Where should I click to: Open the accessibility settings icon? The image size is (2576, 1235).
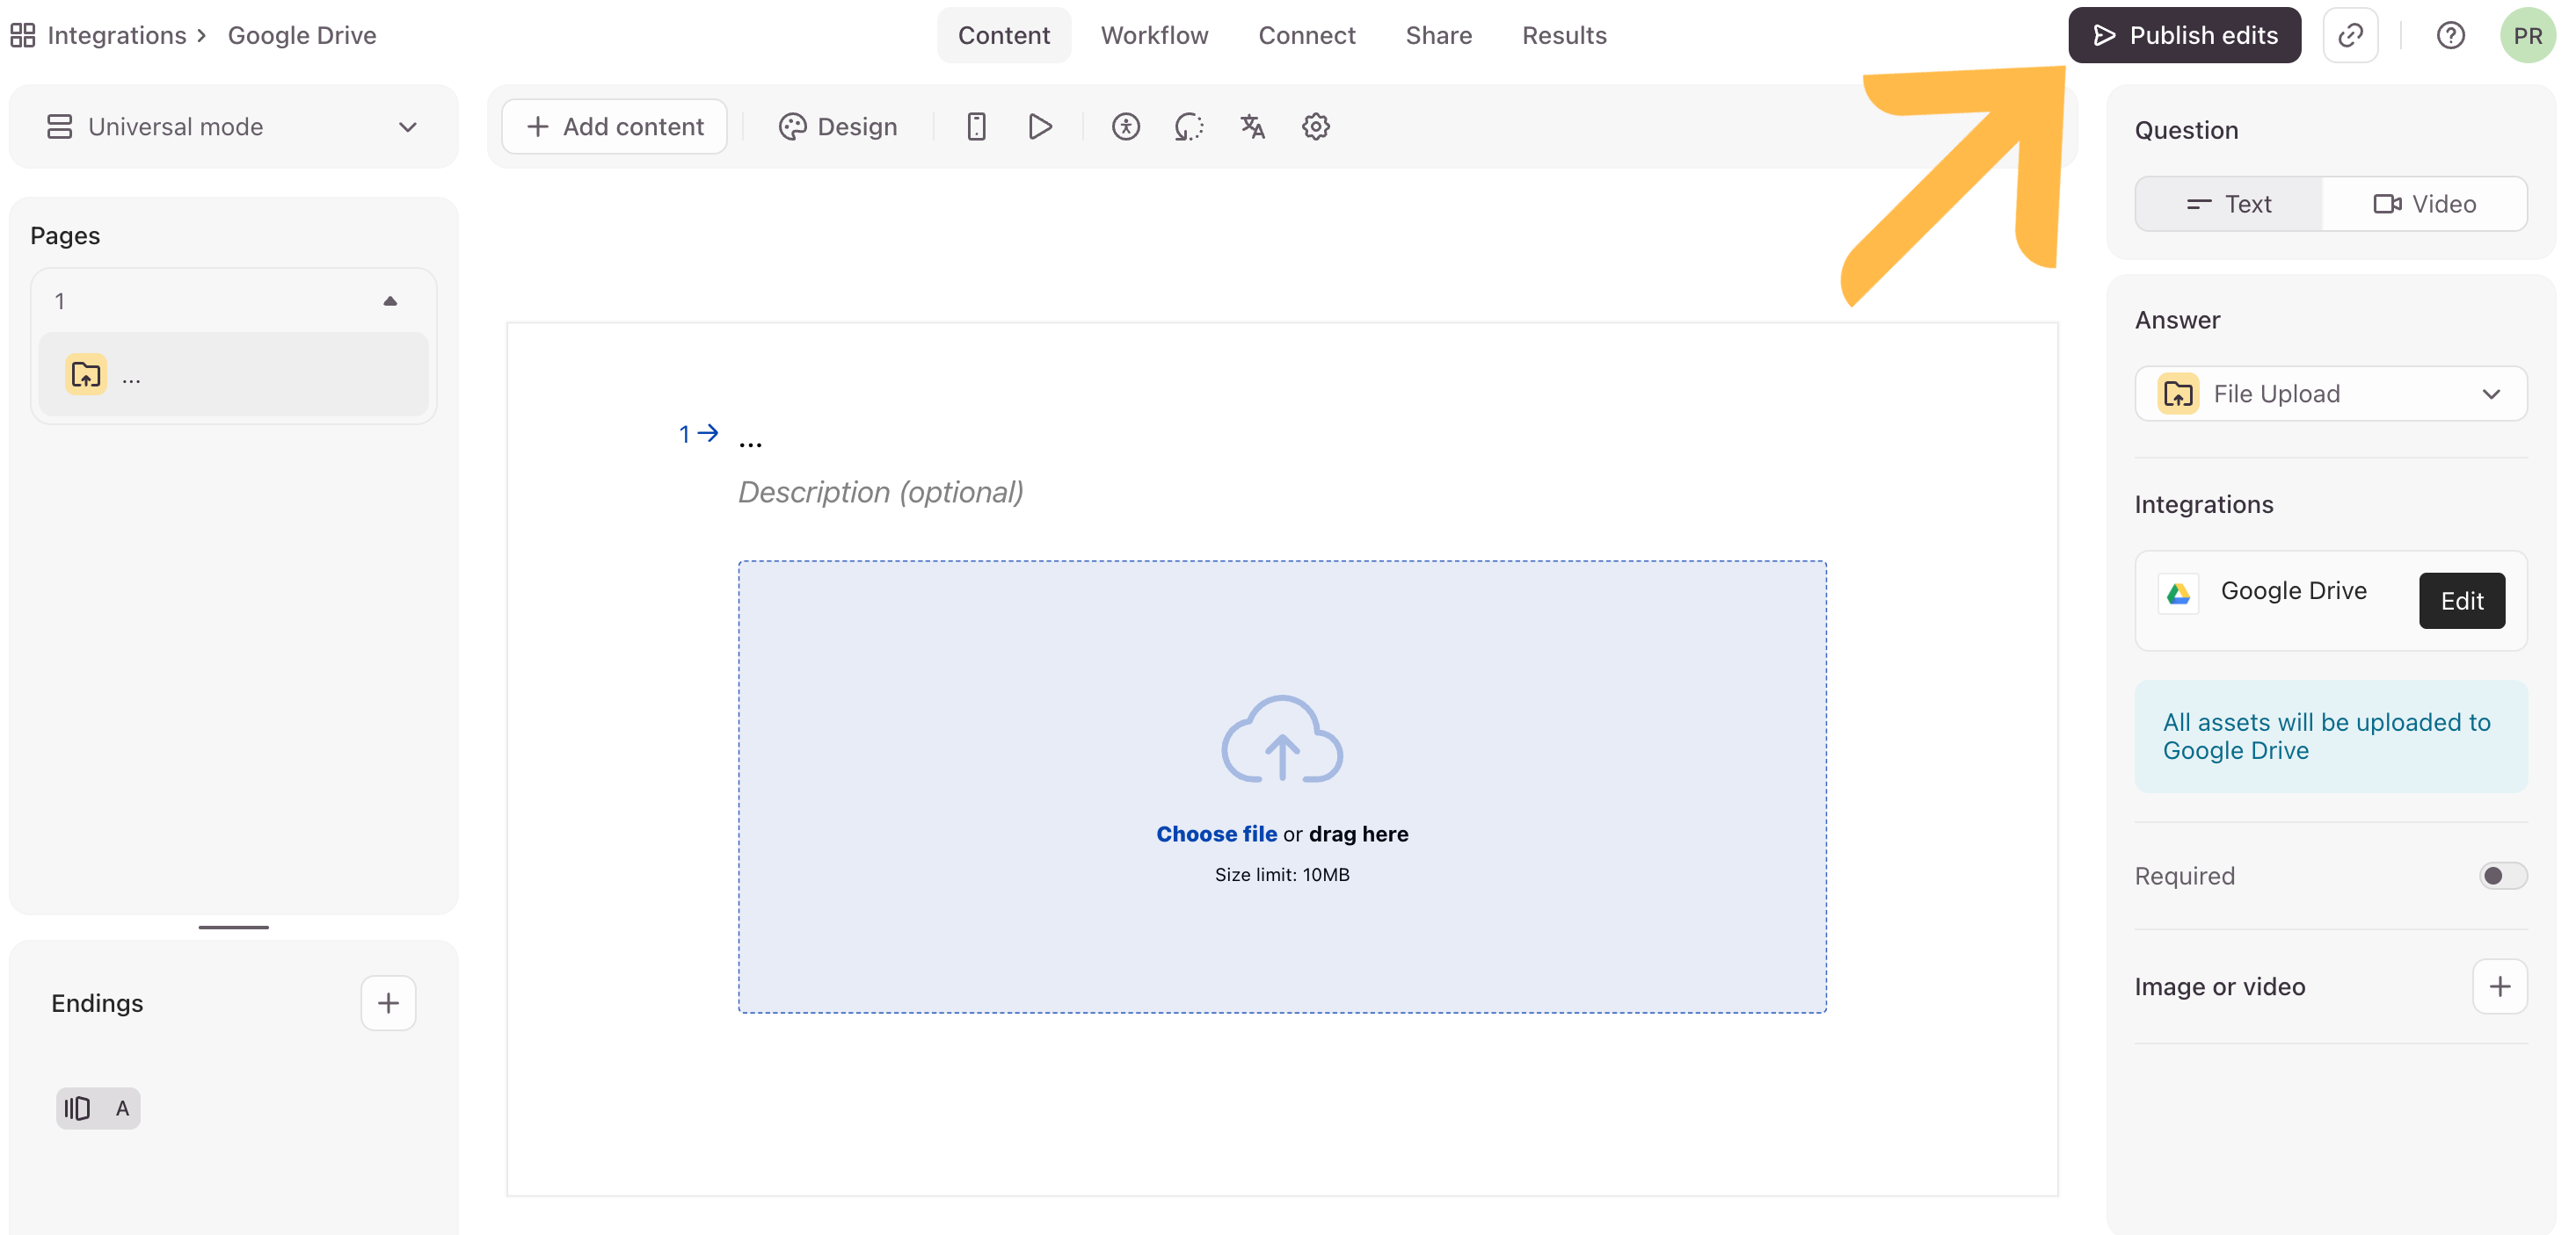click(x=1125, y=126)
